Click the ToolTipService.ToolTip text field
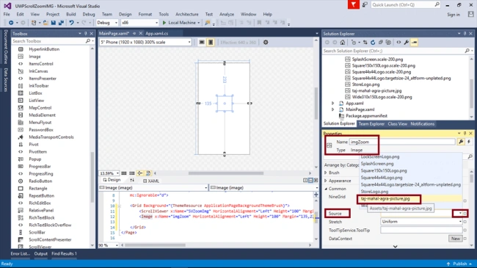 tap(421, 231)
